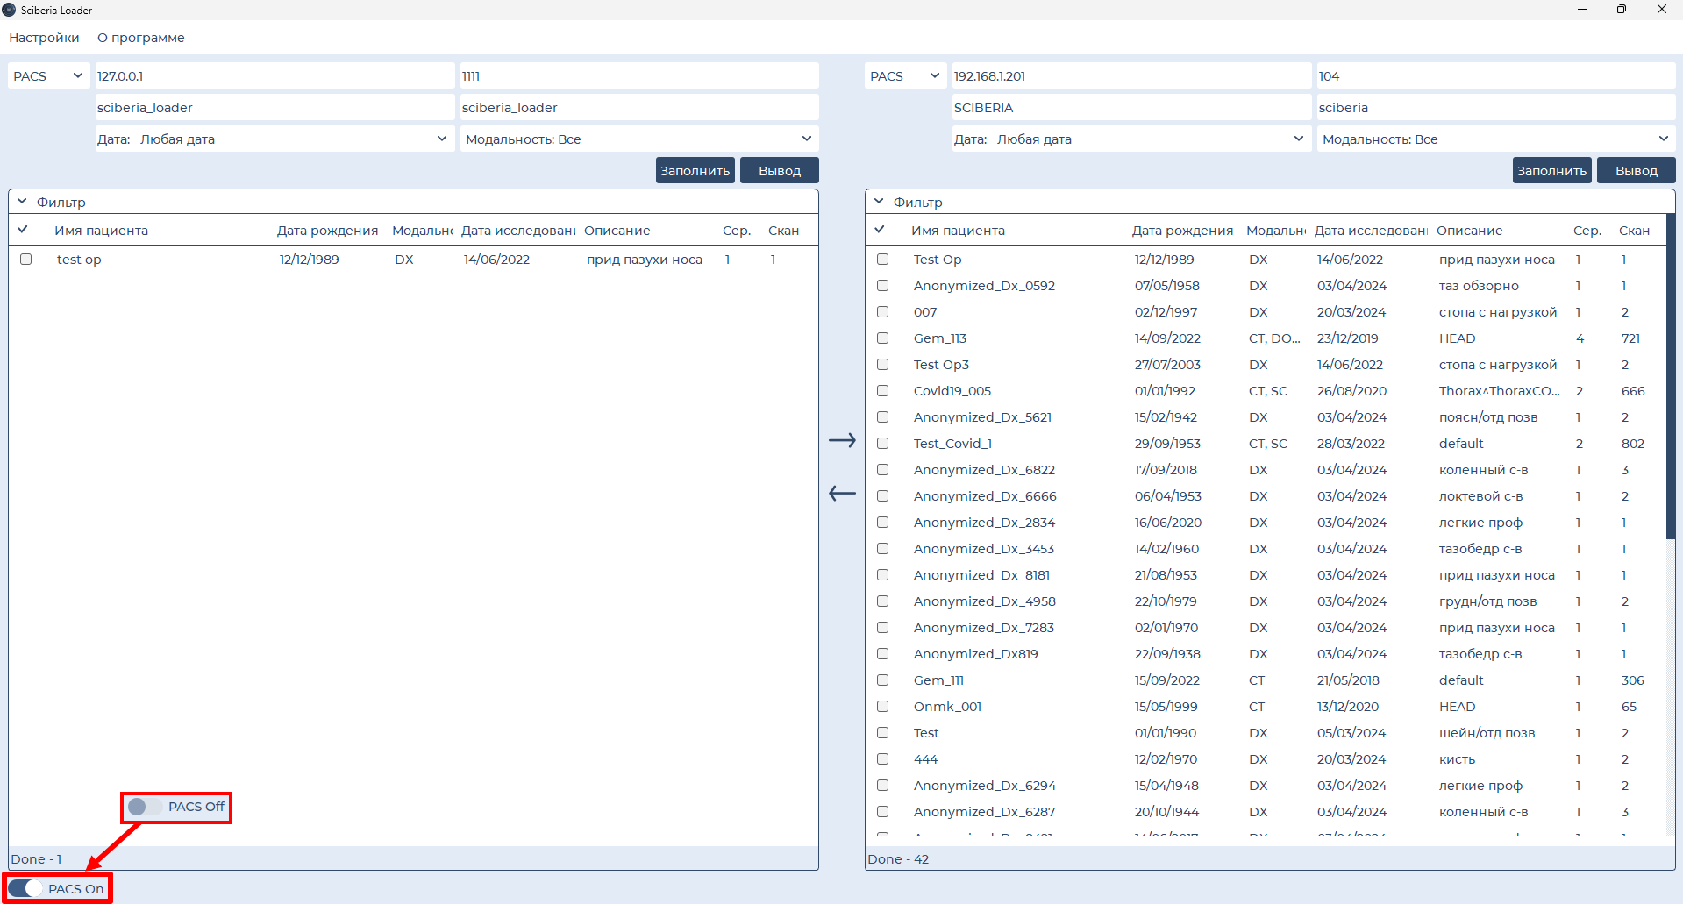Click the 192.168.1.201 address field

1131,76
